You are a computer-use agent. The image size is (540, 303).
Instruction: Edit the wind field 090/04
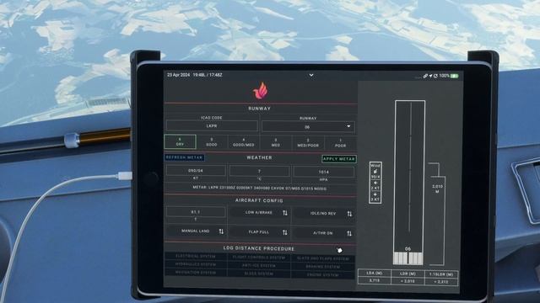point(196,170)
